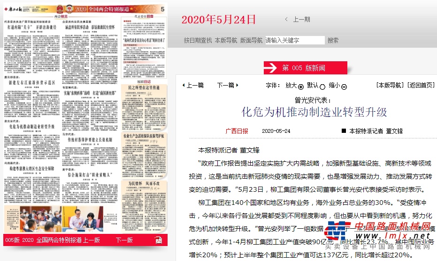
Task: Click the meeting photos in newspaper page
Action: 61,219
